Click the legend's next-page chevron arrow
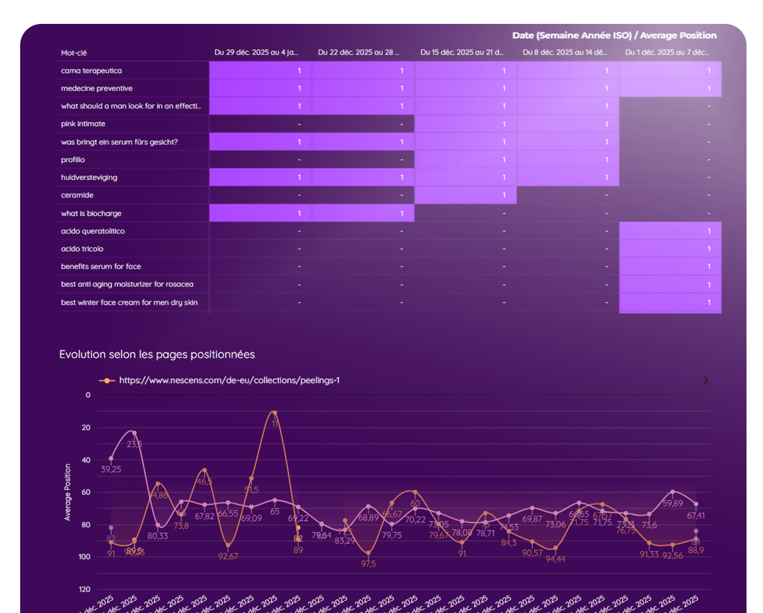This screenshot has width=763, height=613. coord(706,380)
